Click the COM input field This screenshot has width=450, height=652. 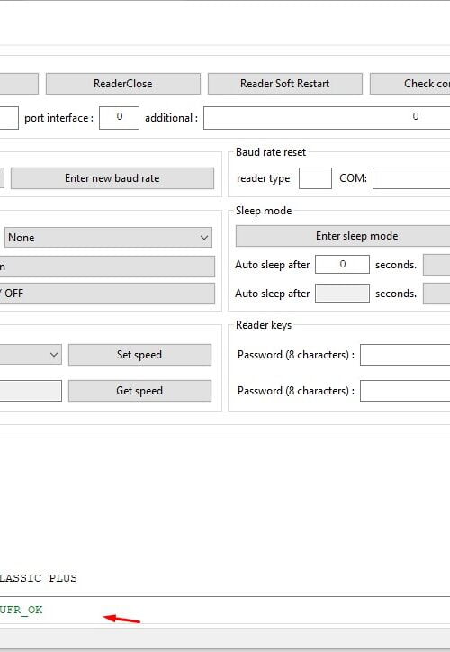pos(411,178)
